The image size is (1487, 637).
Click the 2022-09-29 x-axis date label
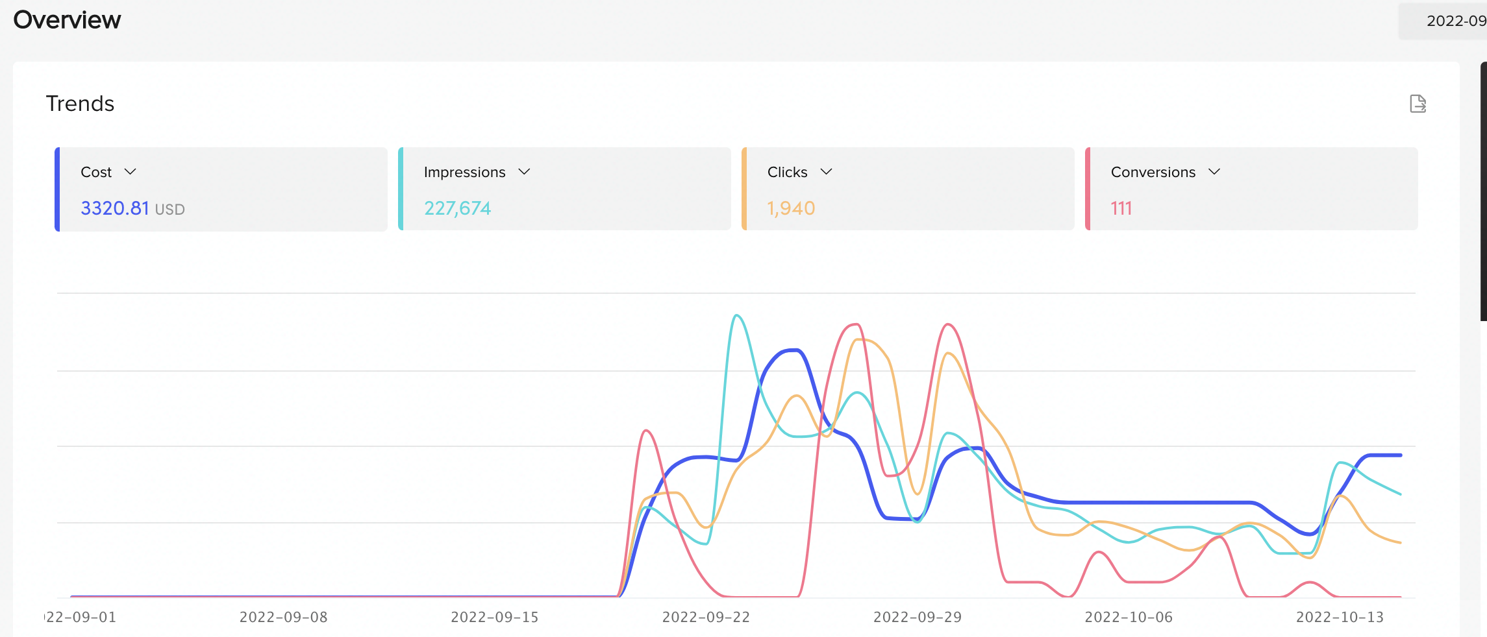click(917, 617)
